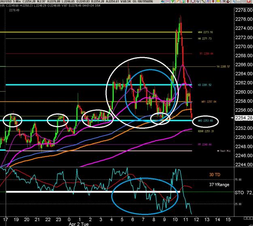
Task: Click the red down-arrow toolbar icon
Action: coord(213,2)
